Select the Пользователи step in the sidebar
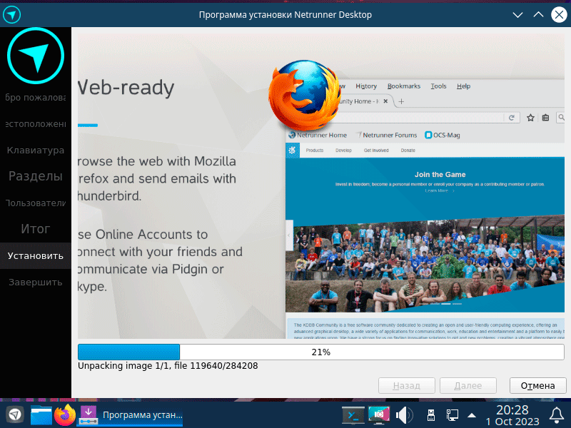This screenshot has height=428, width=571. (x=36, y=203)
